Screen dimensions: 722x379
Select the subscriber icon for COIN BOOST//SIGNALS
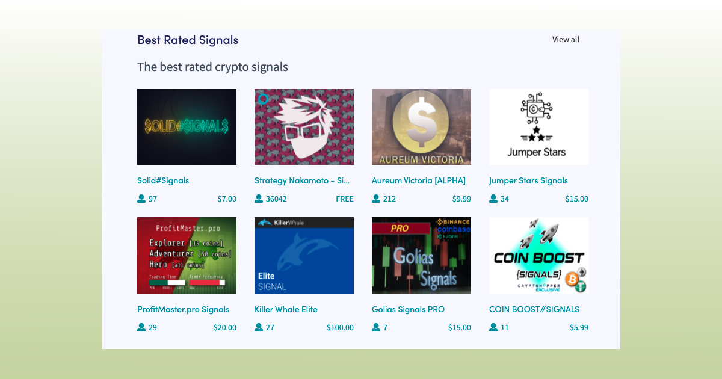[493, 327]
